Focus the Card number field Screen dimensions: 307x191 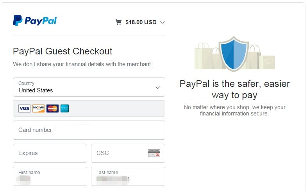pyautogui.click(x=89, y=130)
